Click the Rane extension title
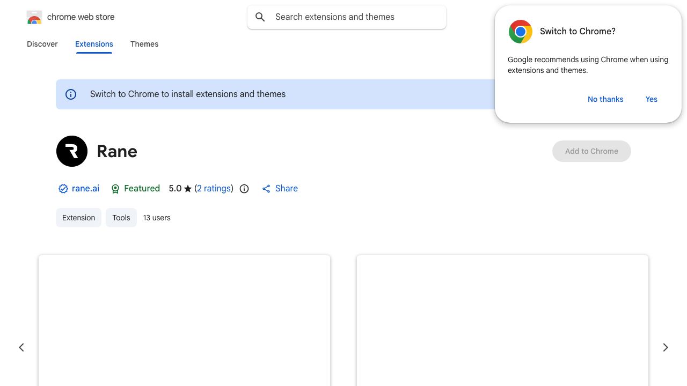This screenshot has width=687, height=386. (x=117, y=151)
